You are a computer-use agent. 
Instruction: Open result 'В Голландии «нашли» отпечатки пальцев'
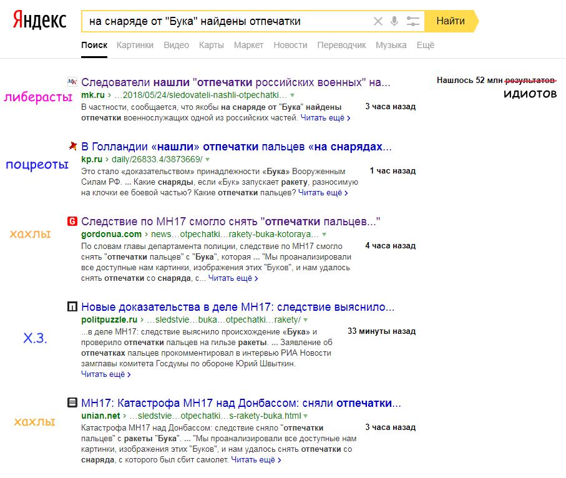coord(237,147)
